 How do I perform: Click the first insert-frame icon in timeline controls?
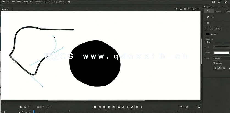[95, 107]
